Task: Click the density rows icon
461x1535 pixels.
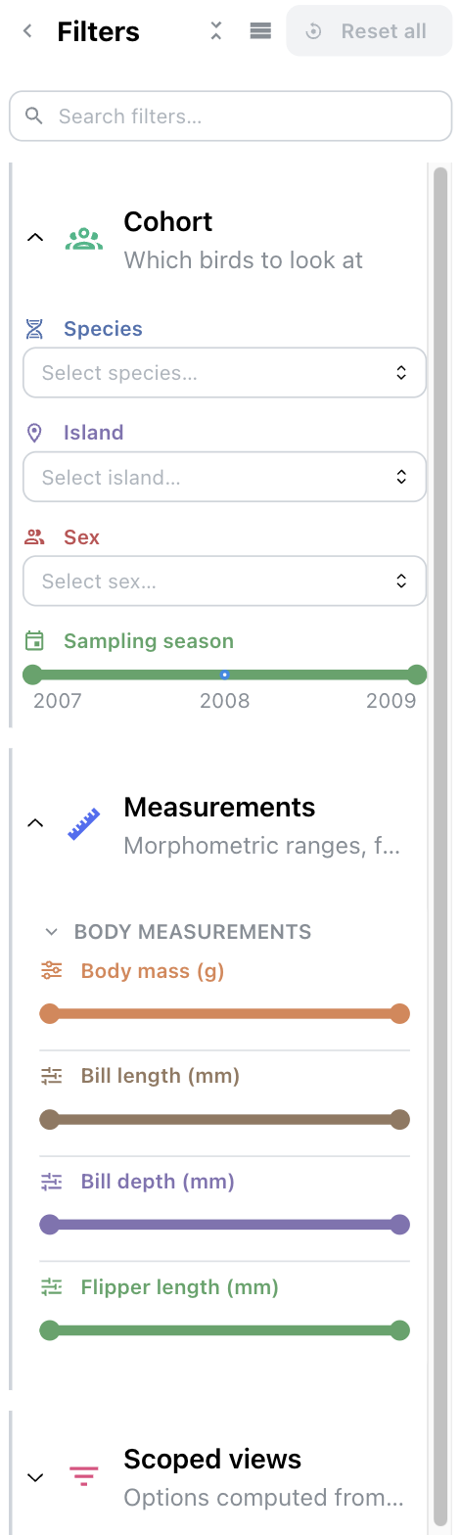Action: [x=260, y=31]
